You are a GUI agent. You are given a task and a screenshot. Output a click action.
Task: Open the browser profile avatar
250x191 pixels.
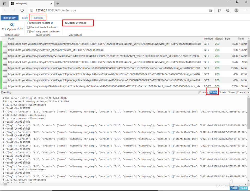coord(236,10)
